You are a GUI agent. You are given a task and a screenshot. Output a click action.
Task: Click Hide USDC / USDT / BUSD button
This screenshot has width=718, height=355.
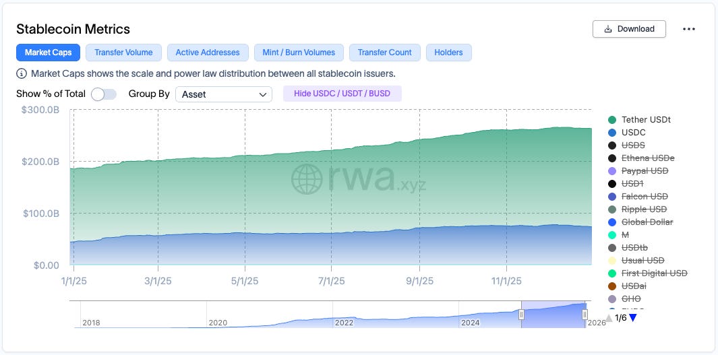point(342,94)
